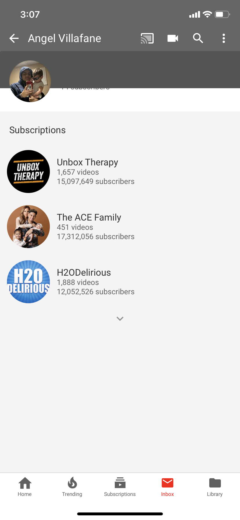Switch to the Inbox tab
240x520 pixels.
point(168,487)
